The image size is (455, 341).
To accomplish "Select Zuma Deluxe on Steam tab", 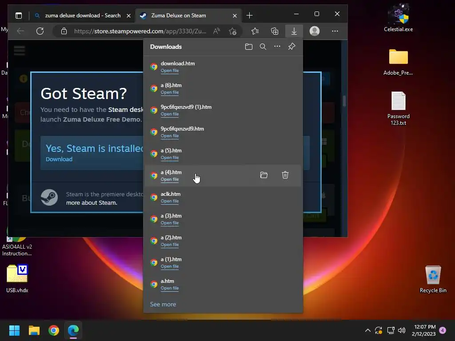I will 179,16.
